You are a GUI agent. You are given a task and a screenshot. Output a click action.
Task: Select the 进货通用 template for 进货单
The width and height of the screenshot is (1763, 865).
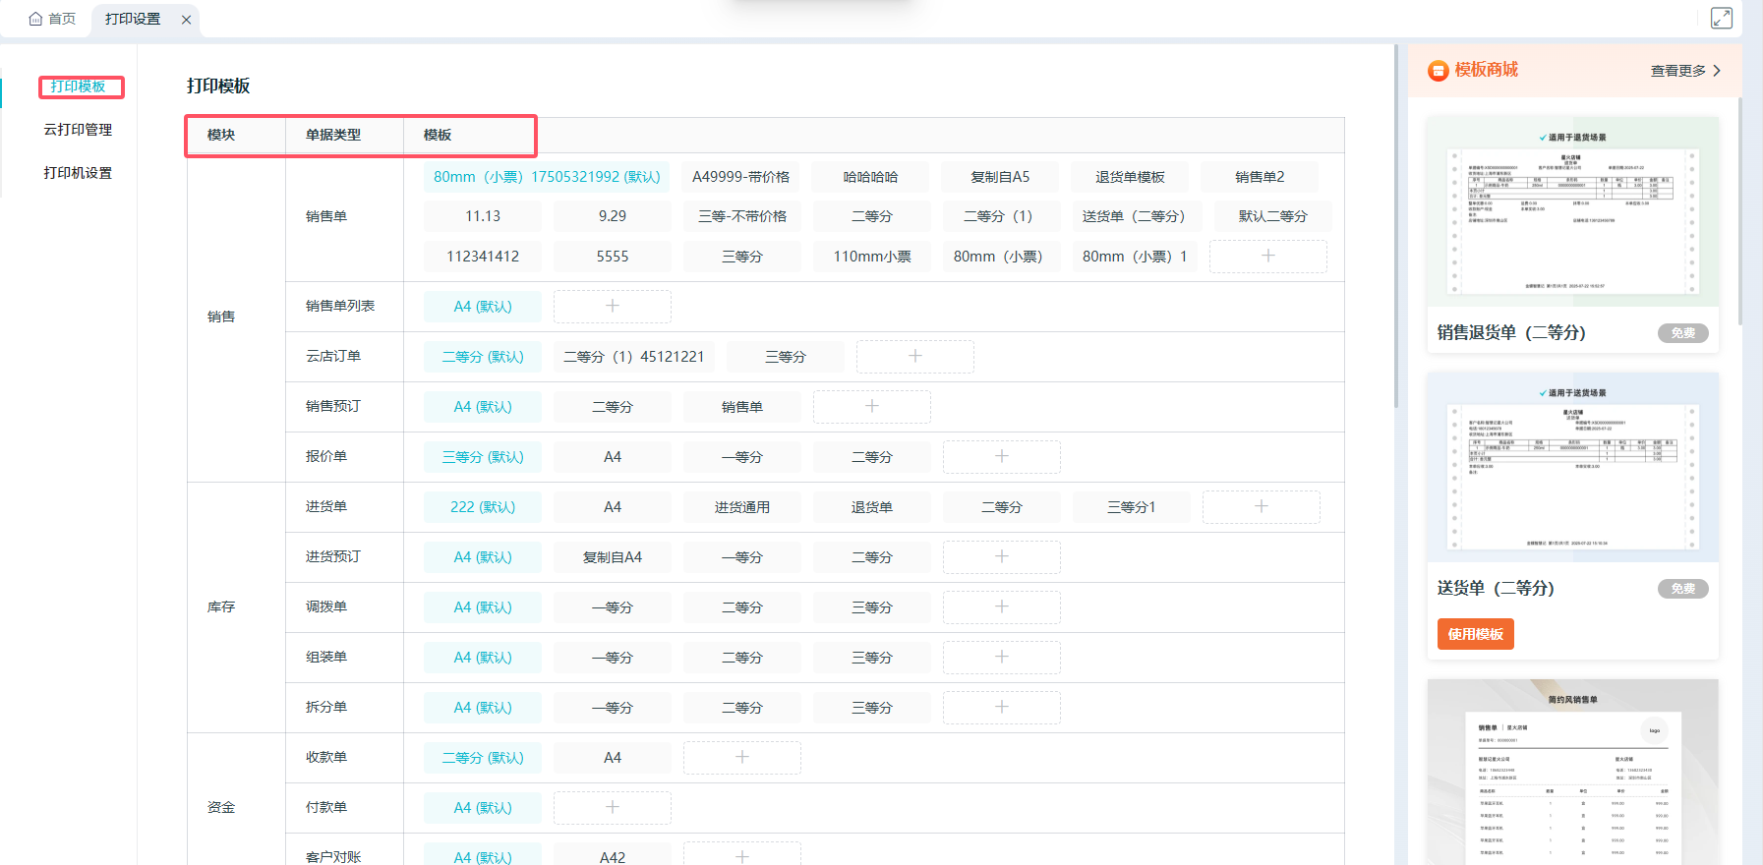(x=741, y=507)
